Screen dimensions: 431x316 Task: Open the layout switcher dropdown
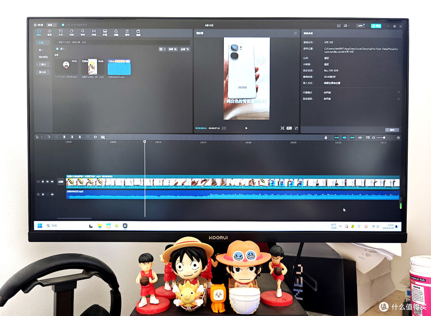tap(346, 26)
